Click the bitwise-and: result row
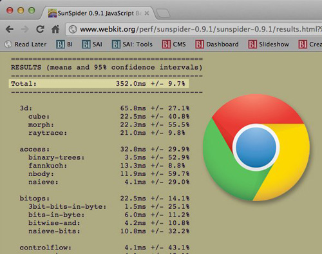Viewport: 322px width, 254px height. [109, 223]
